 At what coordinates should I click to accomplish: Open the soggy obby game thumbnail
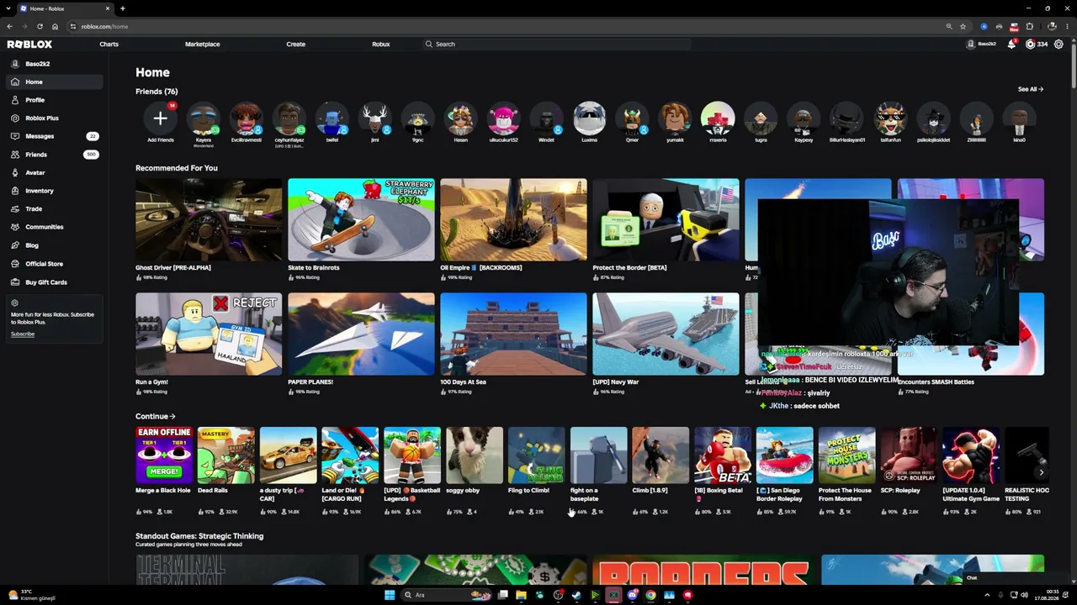[475, 455]
